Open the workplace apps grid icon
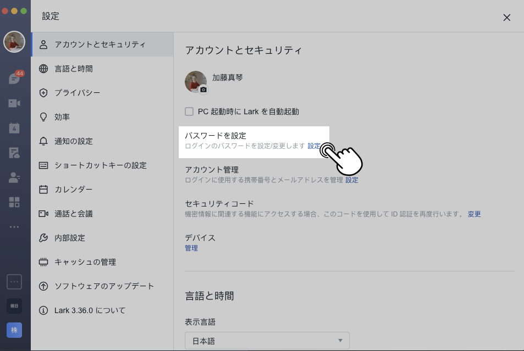Viewport: 524px width, 351px height. (x=14, y=202)
